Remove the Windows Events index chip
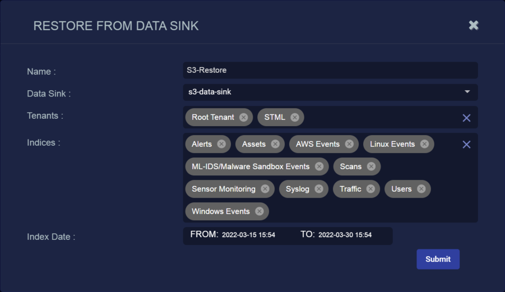 pos(260,211)
